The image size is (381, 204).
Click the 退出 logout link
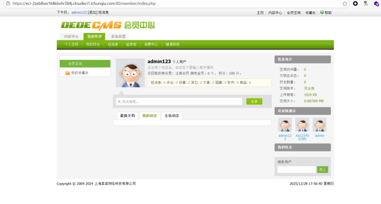[x=93, y=13]
